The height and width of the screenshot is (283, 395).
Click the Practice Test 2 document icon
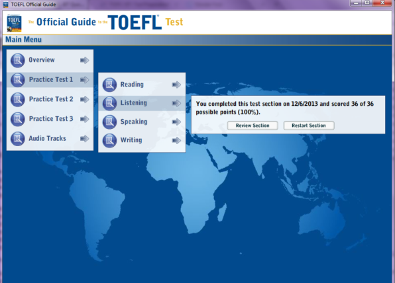tap(18, 100)
